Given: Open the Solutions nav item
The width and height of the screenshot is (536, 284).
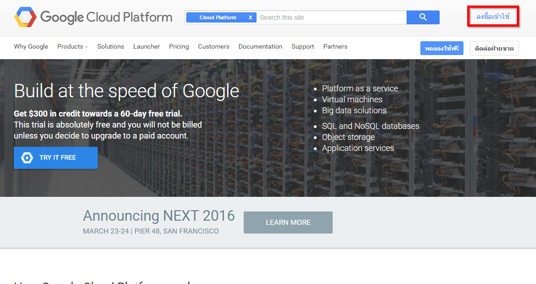Looking at the screenshot, I should pos(111,46).
